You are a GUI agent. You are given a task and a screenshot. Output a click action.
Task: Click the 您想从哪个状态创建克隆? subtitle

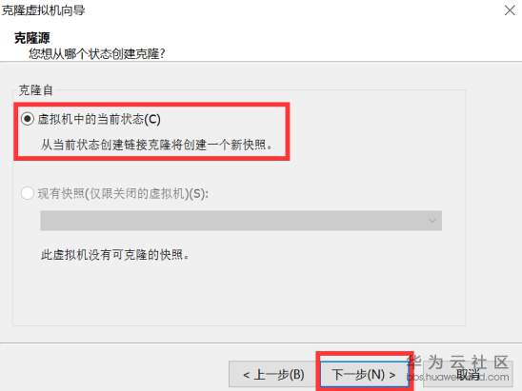point(97,53)
